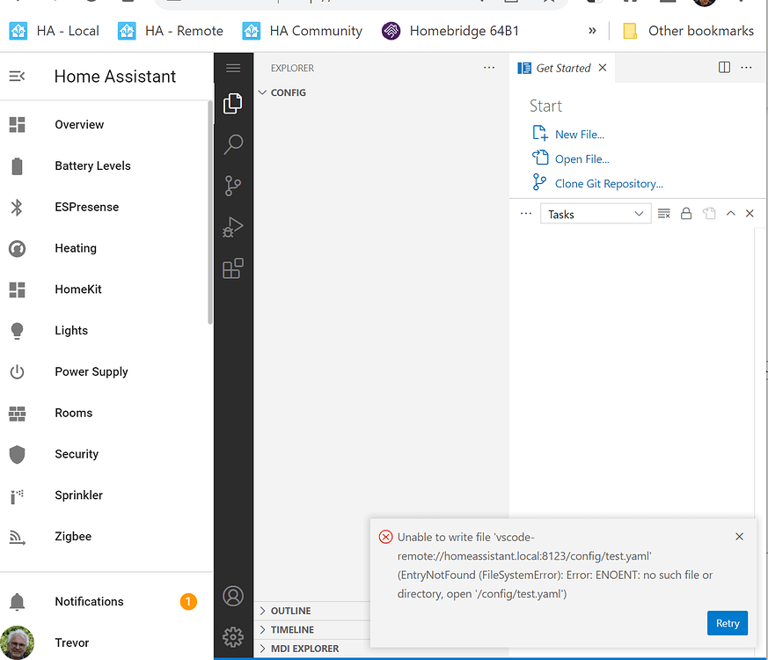Screen dimensions: 768x660
Task: Collapse the Home Assistant sidebar menu icon
Action: click(17, 77)
